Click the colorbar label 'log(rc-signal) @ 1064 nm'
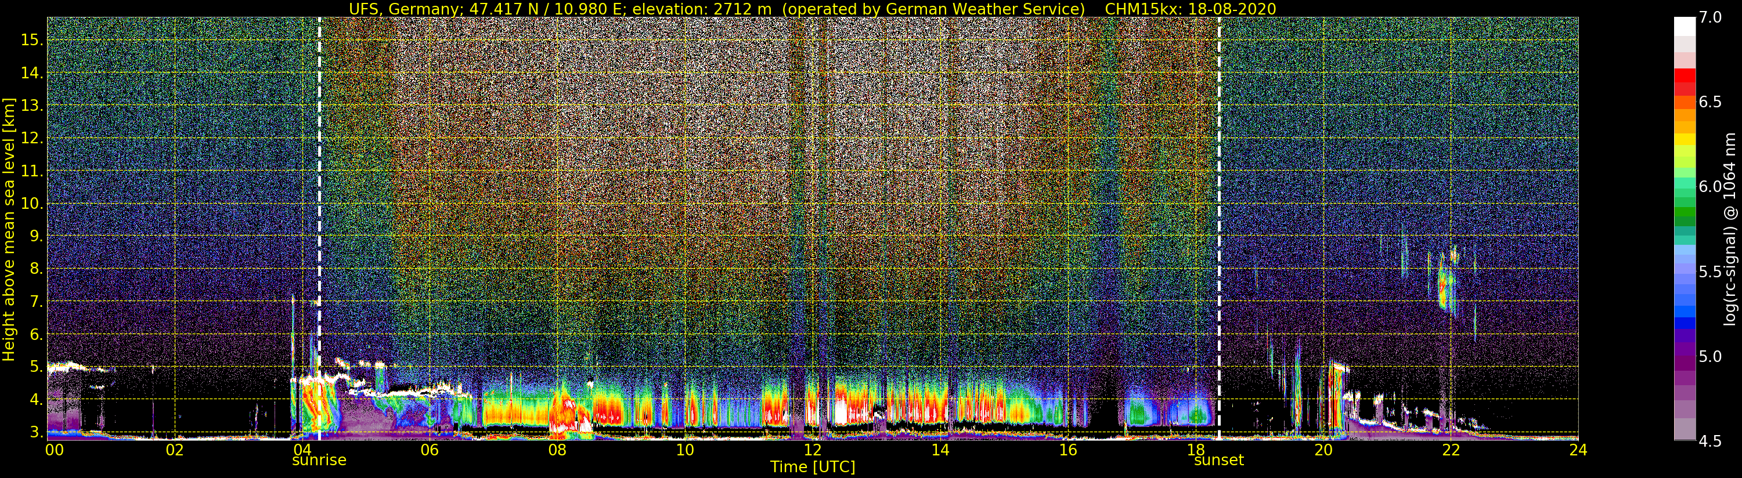The height and width of the screenshot is (478, 1742). 1730,229
